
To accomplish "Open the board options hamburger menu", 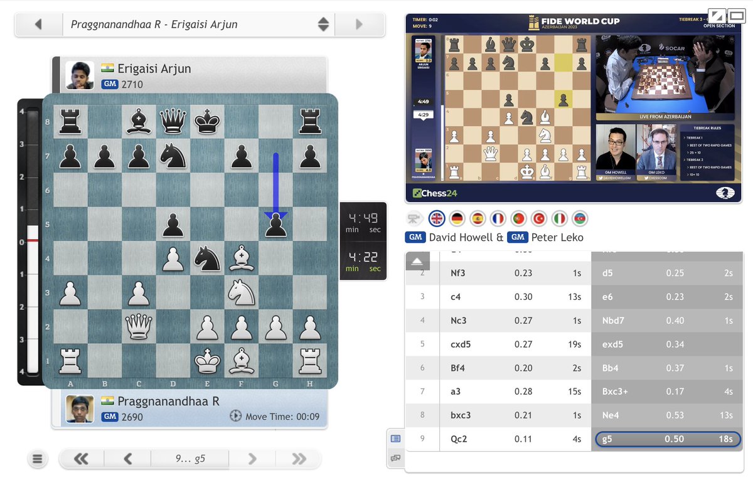I will pyautogui.click(x=38, y=459).
